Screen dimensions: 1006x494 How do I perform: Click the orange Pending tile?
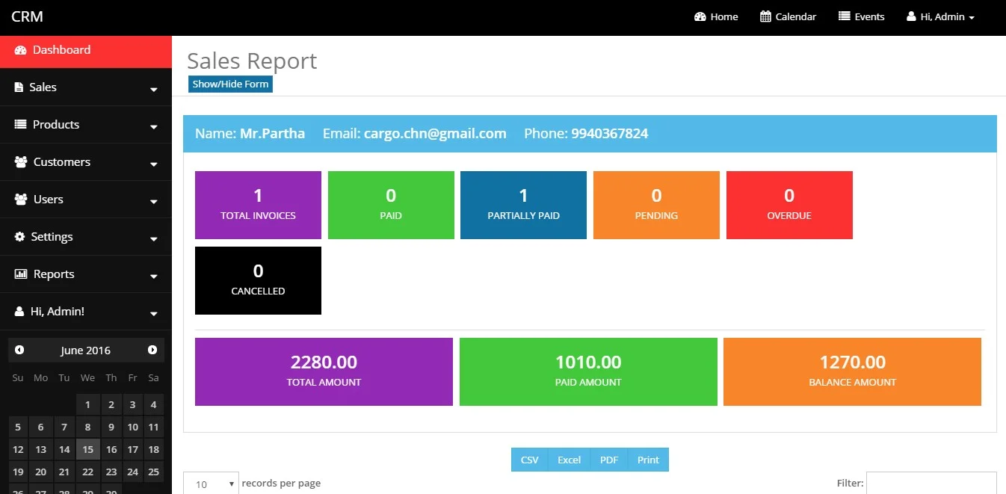tap(656, 205)
